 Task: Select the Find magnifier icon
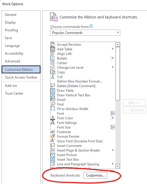[x=53, y=104]
